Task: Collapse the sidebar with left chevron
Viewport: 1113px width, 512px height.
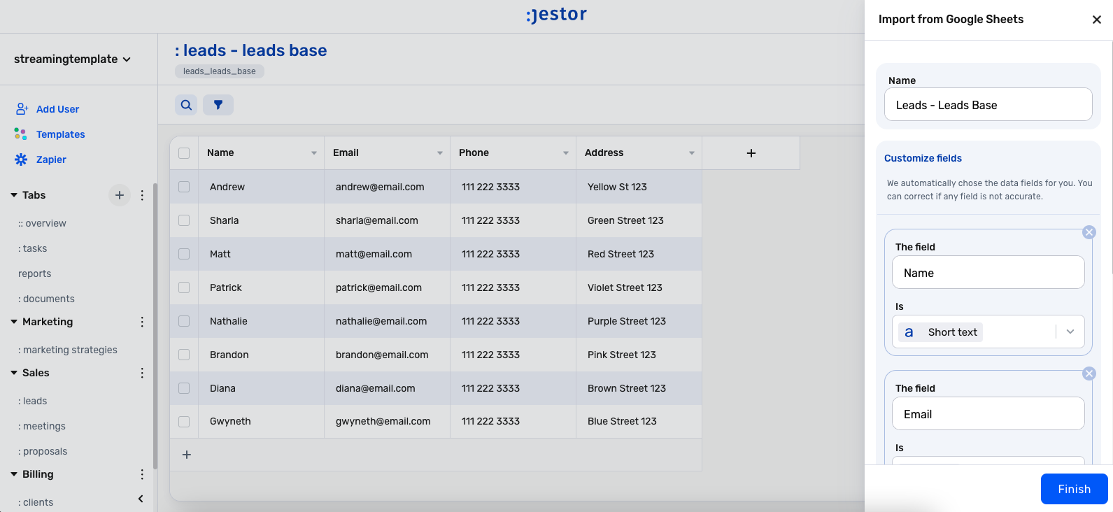Action: coord(141,499)
